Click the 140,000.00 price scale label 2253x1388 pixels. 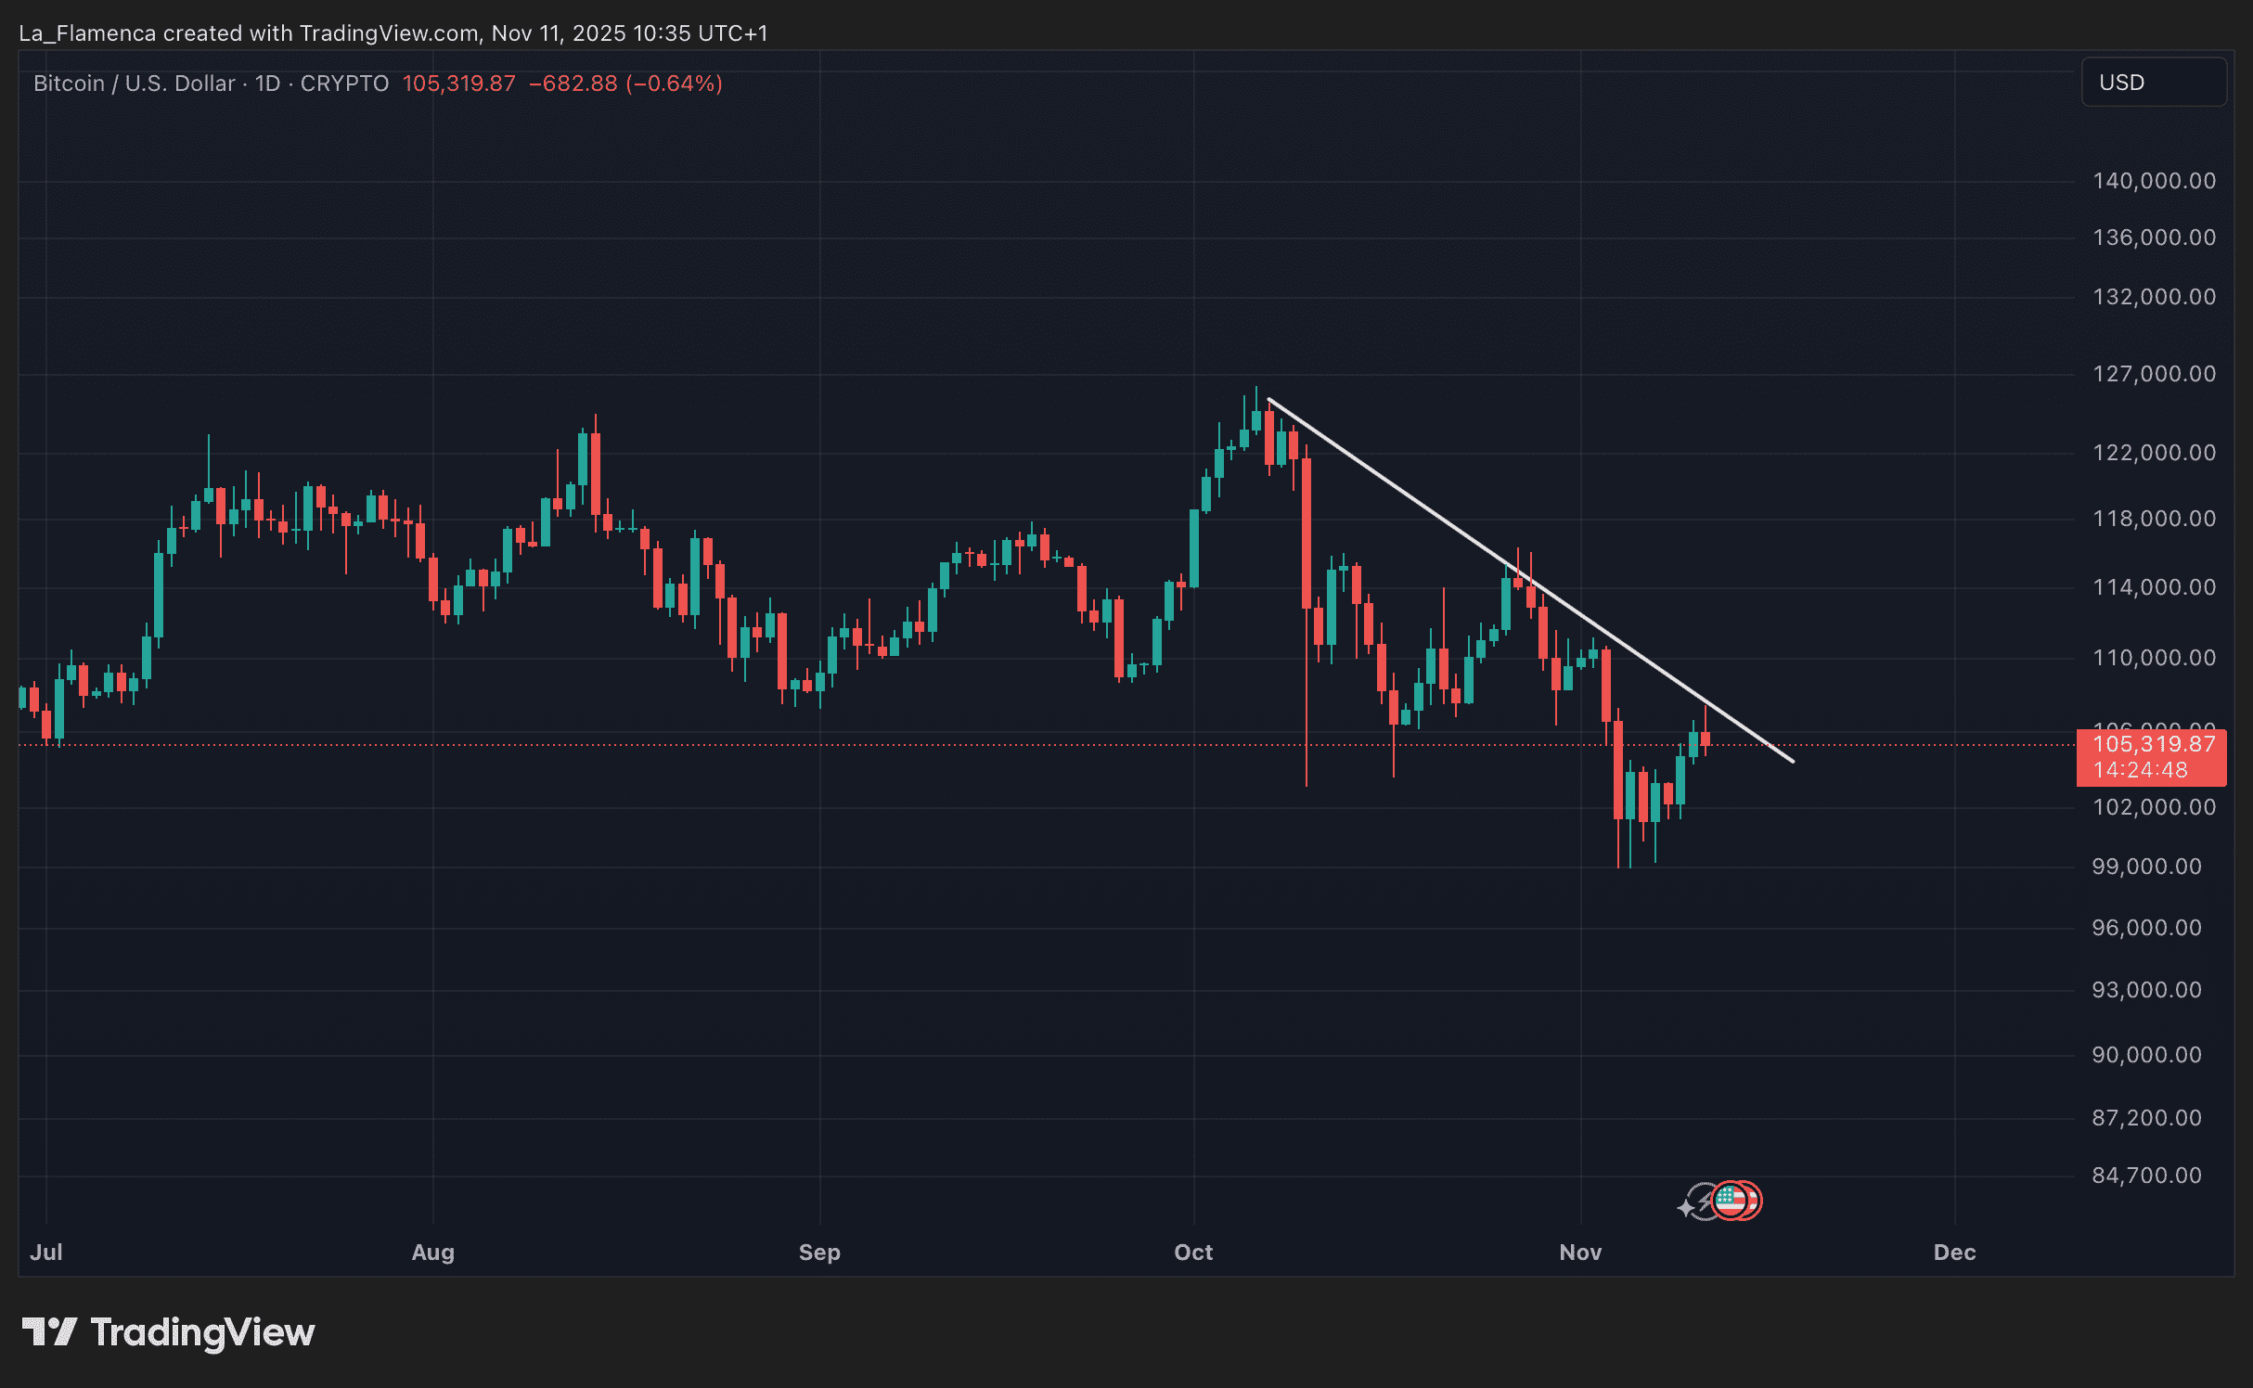point(2154,181)
